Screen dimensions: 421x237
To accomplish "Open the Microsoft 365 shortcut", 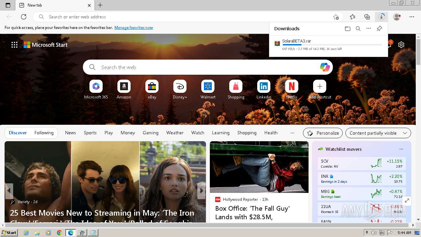I will pos(96,90).
